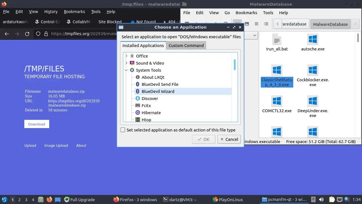Expand the Sound & Video category
This screenshot has height=204, width=362.
(x=126, y=63)
